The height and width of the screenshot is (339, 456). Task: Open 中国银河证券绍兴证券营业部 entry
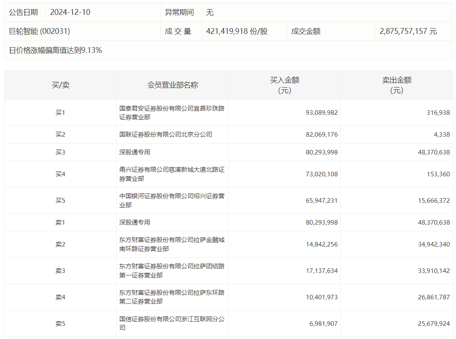pyautogui.click(x=172, y=201)
